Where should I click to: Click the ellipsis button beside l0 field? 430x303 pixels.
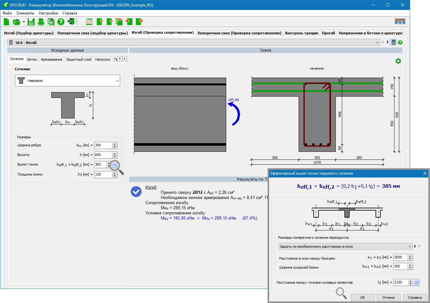(x=416, y=282)
